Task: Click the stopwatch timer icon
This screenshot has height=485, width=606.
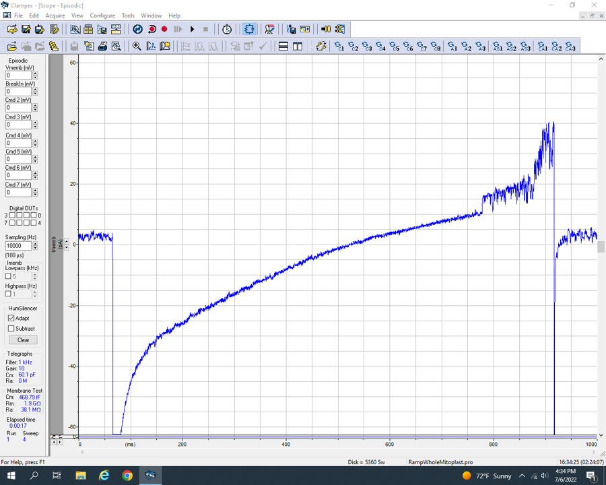Action: [x=227, y=29]
